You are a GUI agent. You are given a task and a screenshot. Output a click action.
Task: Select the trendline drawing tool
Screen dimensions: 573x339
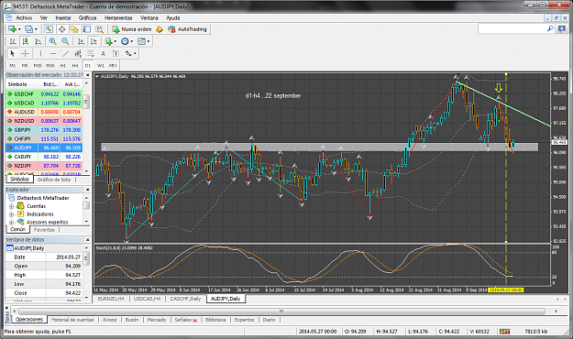[65, 53]
